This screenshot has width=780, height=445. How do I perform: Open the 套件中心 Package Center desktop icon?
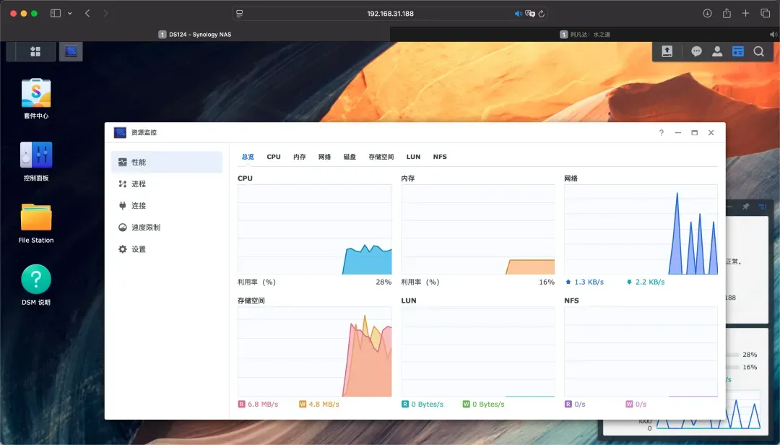[x=36, y=98]
